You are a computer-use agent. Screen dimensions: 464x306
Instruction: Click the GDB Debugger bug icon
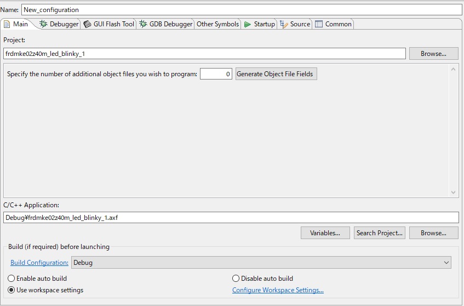coord(143,24)
